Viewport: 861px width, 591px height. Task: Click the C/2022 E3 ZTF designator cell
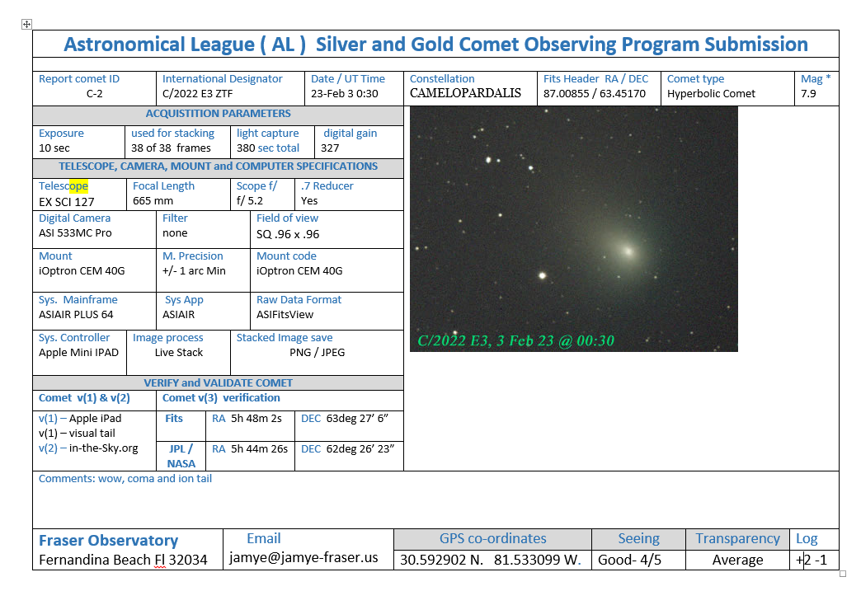pyautogui.click(x=197, y=94)
